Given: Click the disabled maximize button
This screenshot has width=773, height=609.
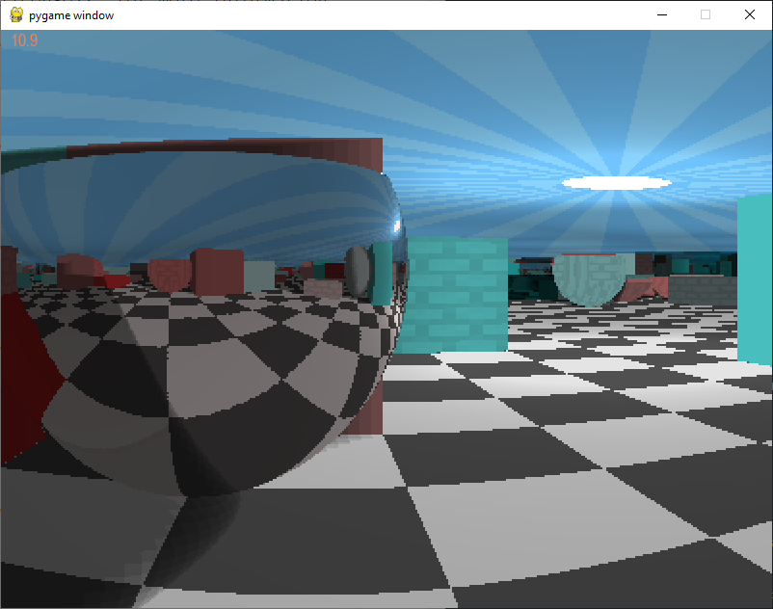Looking at the screenshot, I should (706, 14).
